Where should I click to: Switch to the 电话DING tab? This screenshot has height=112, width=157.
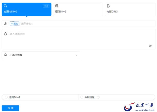click(130, 9)
